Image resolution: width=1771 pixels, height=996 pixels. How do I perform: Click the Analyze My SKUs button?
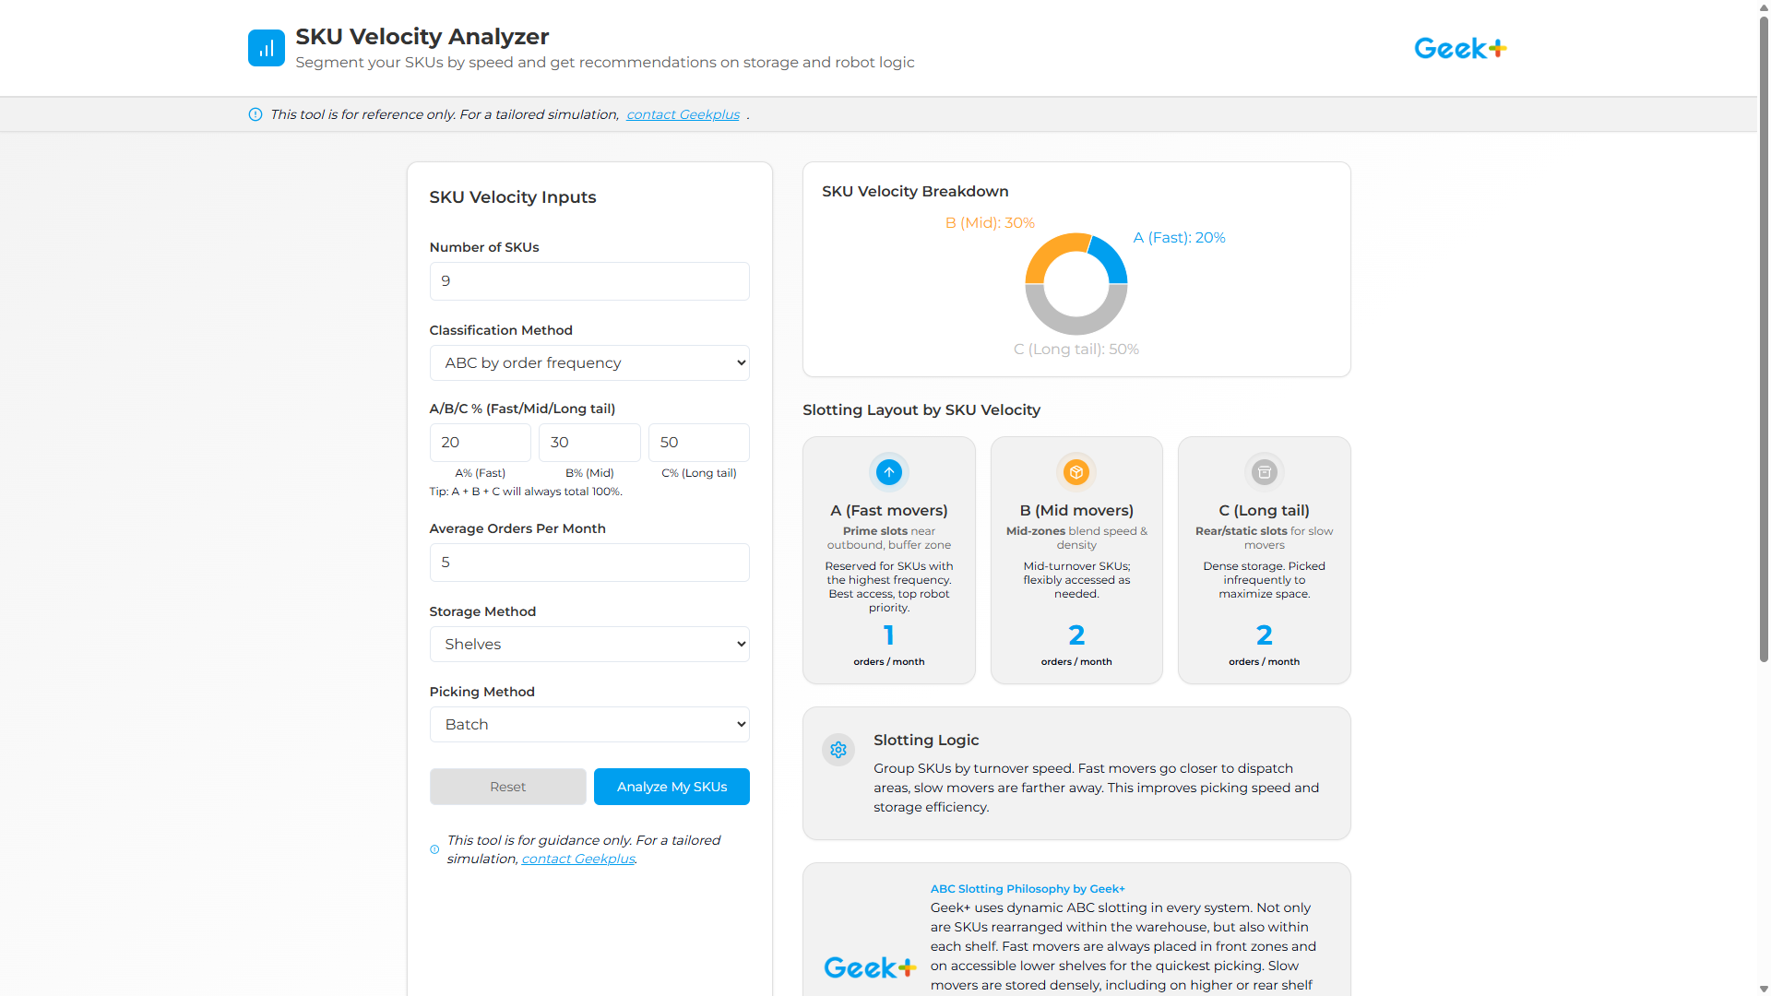671,786
